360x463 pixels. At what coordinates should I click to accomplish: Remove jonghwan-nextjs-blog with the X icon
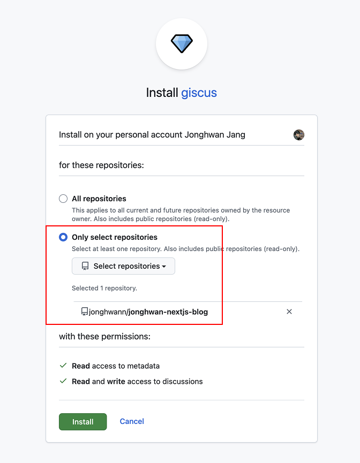point(289,312)
